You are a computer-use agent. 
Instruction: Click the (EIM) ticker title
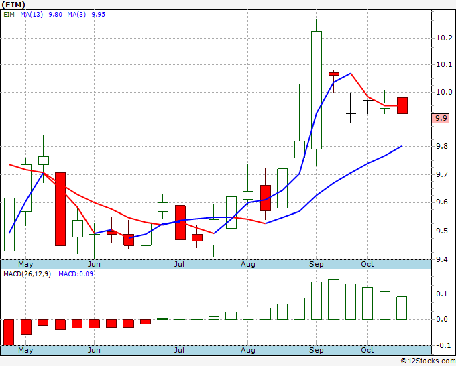coord(13,5)
